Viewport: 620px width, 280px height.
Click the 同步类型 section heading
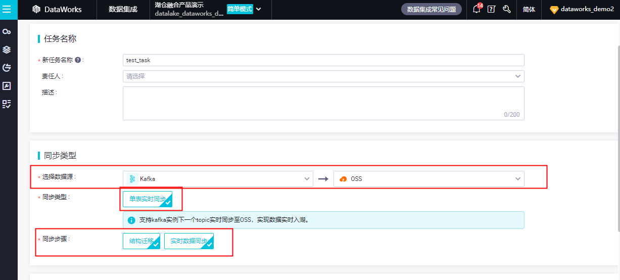click(60, 155)
